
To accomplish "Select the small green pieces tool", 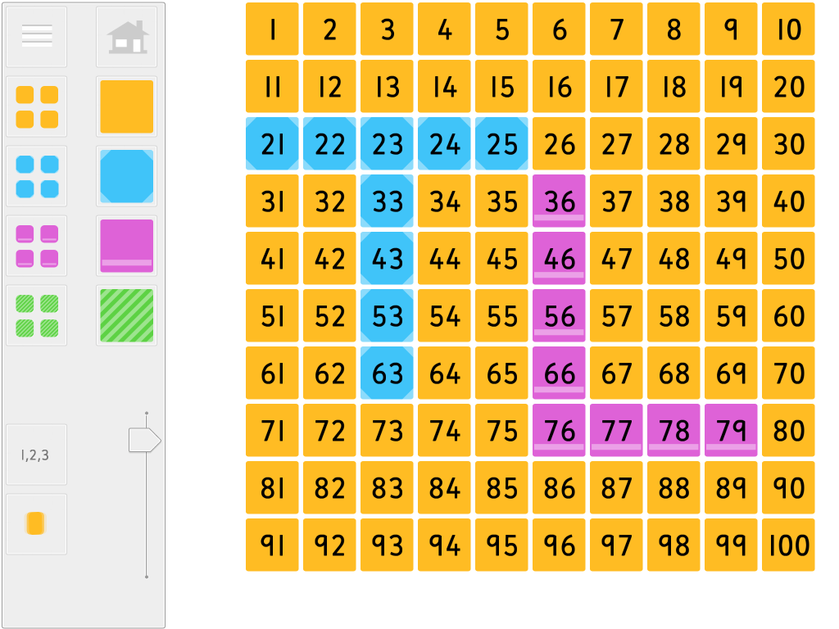I will click(x=36, y=314).
